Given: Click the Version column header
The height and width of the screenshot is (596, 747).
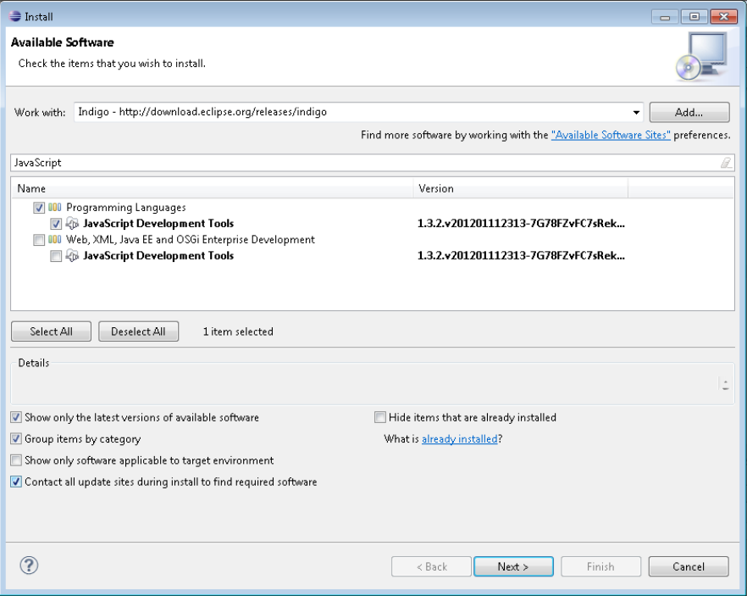Looking at the screenshot, I should pos(521,189).
